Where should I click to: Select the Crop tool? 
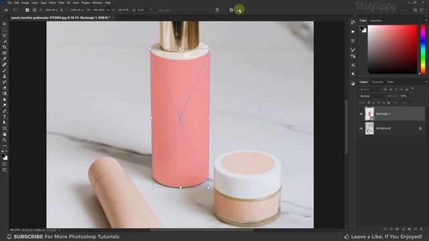point(5,47)
